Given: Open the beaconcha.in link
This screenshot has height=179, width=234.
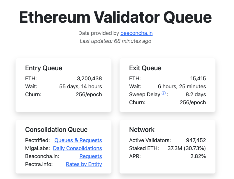Looking at the screenshot, I should [136, 33].
